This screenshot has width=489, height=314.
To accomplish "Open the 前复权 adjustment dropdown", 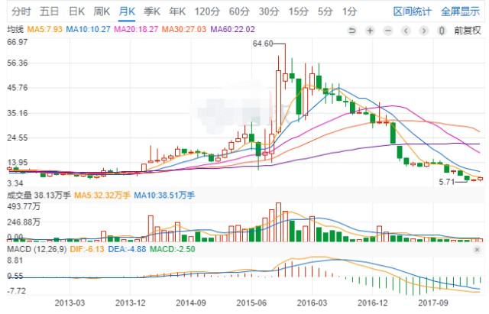I will 468,31.
